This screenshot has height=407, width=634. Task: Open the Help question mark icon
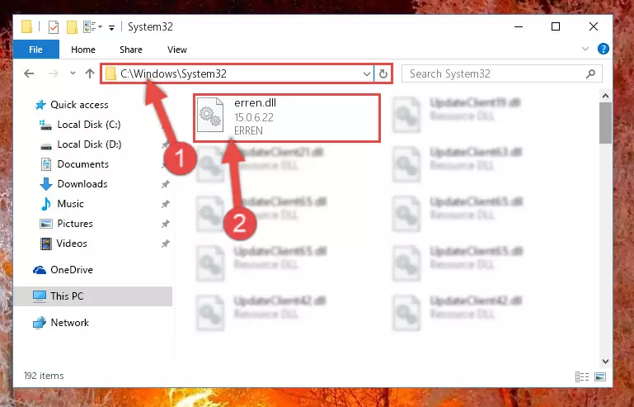click(x=603, y=49)
